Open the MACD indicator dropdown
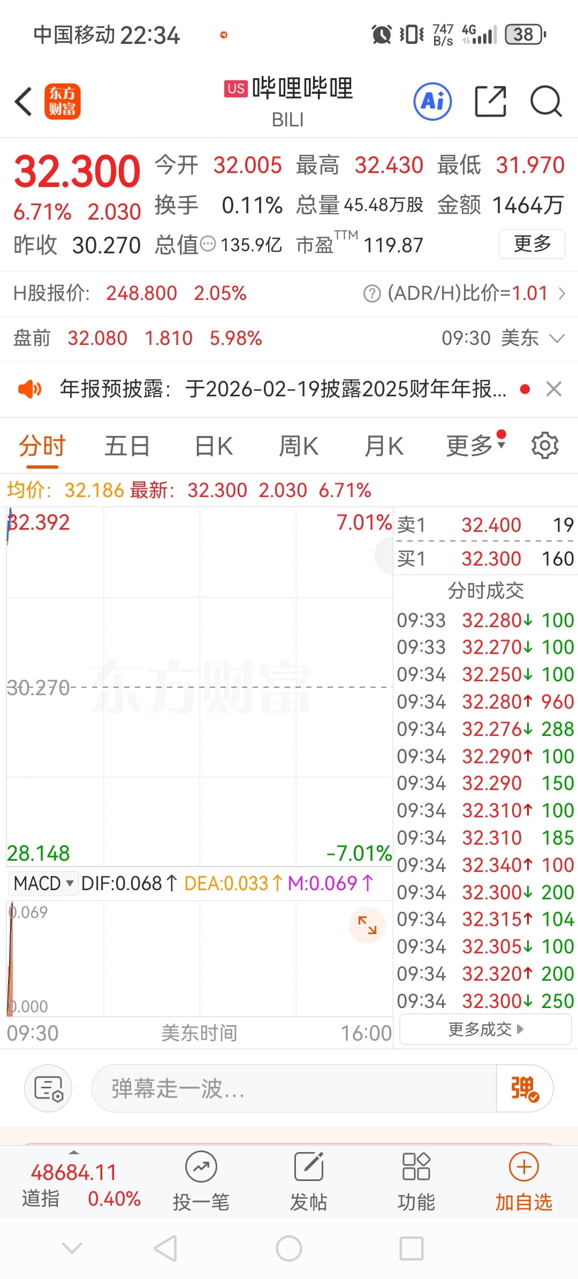Viewport: 578px width, 1279px height. (x=43, y=883)
